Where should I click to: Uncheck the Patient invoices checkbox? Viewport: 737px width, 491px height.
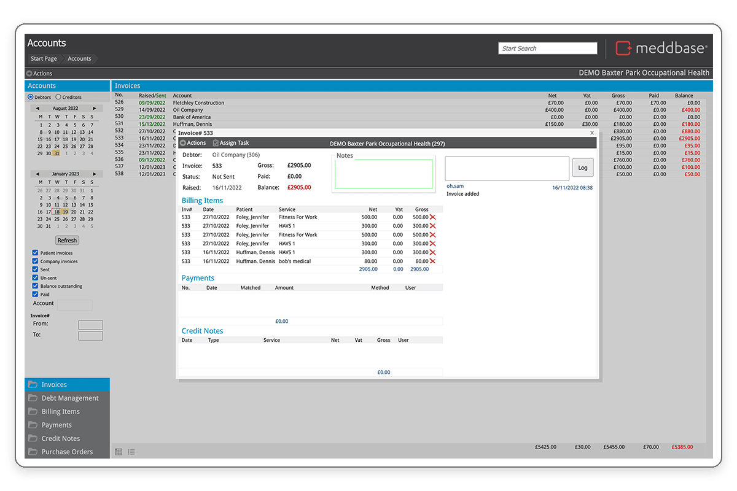35,253
